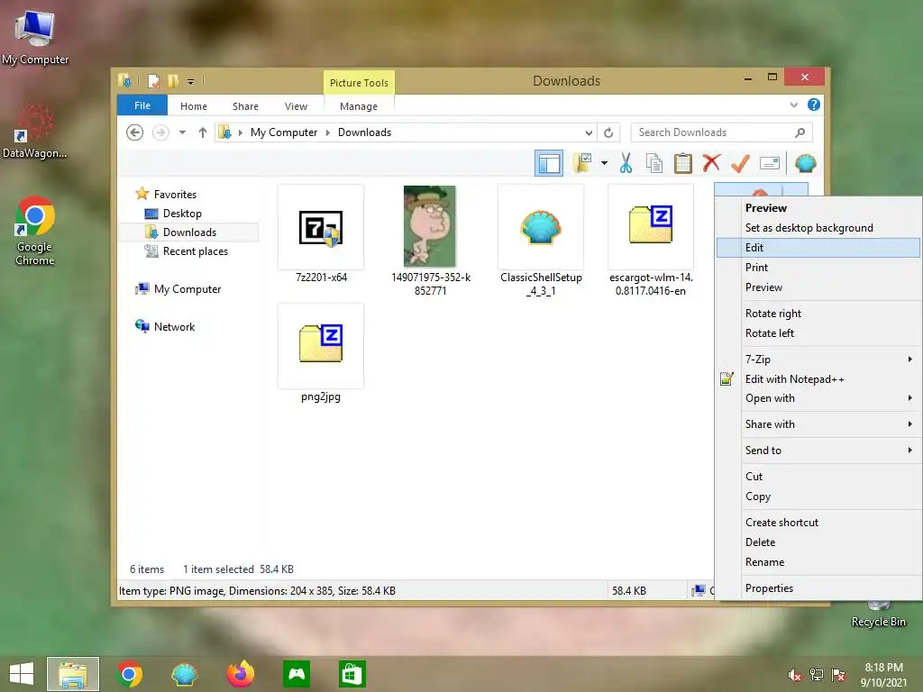Expand the Open with submenu

(818, 398)
